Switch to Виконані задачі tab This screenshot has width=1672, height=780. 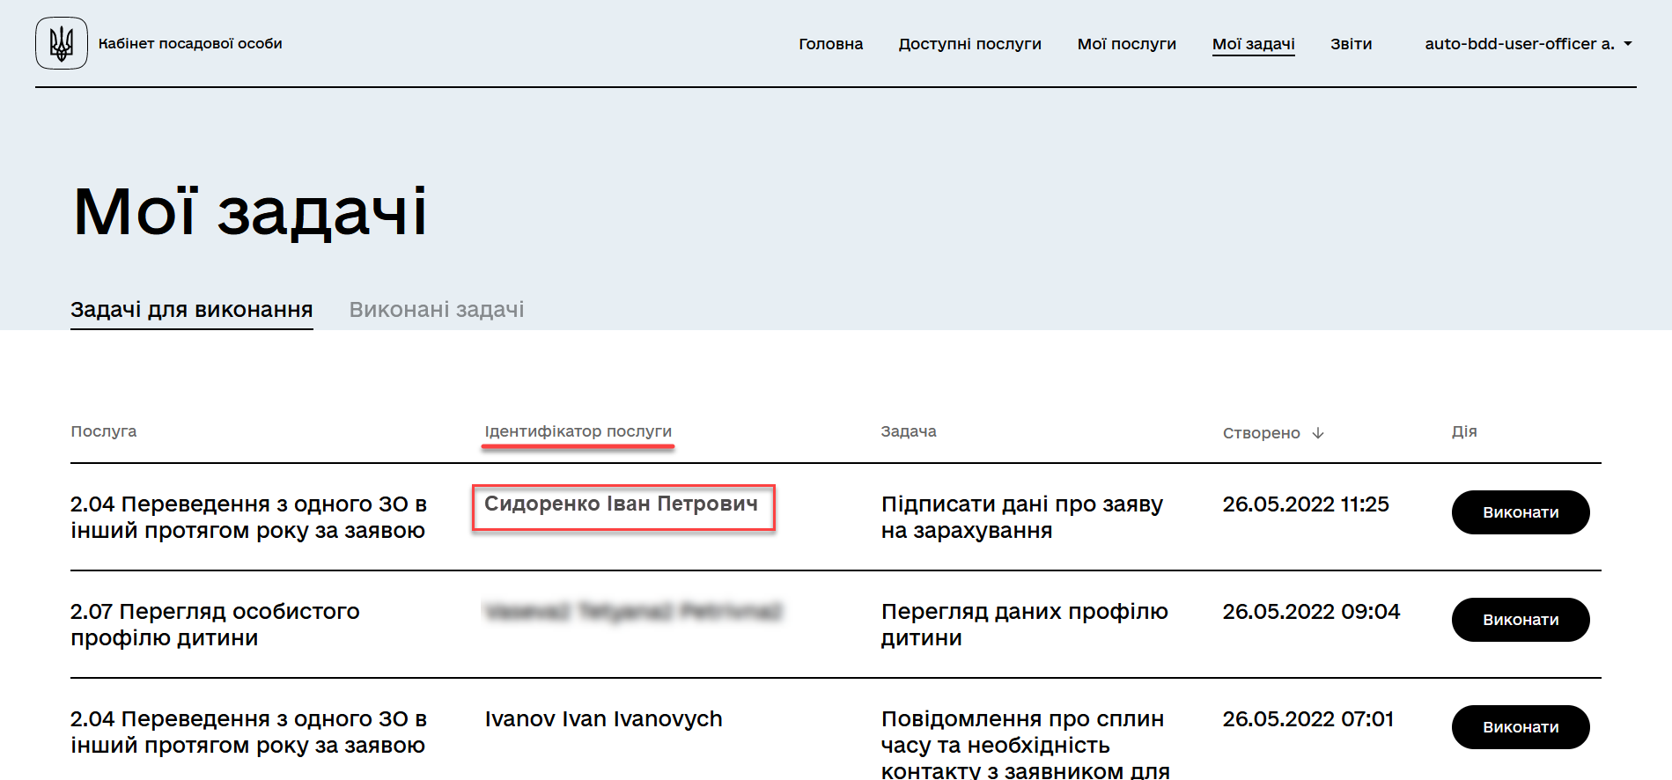coord(437,310)
